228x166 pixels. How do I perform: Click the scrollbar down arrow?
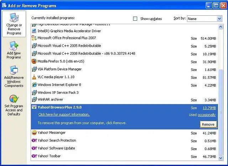point(221,158)
